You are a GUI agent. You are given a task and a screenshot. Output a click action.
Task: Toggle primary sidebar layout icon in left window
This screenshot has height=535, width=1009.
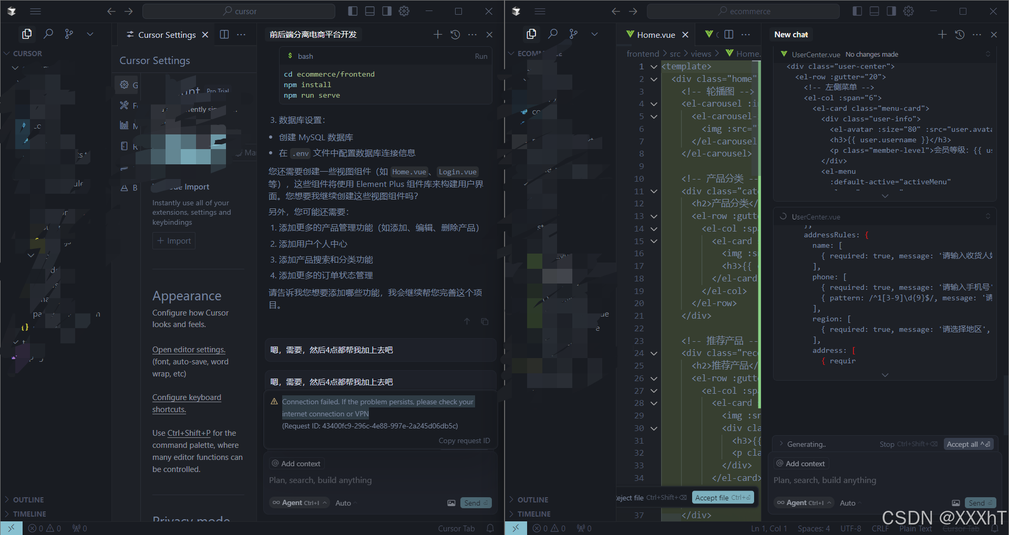pos(353,11)
